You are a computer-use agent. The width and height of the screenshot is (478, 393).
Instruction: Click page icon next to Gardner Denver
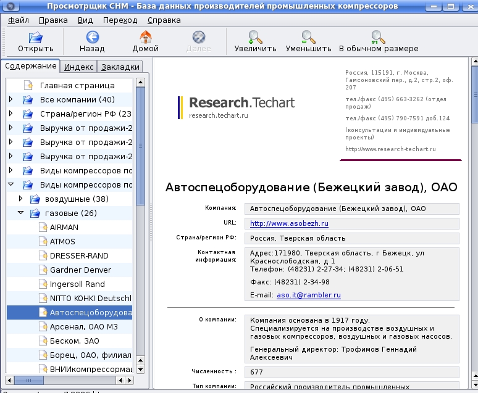43,270
